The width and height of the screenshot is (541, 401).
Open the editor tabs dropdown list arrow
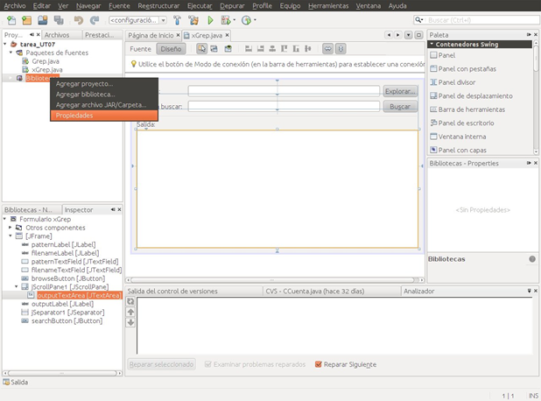point(408,35)
